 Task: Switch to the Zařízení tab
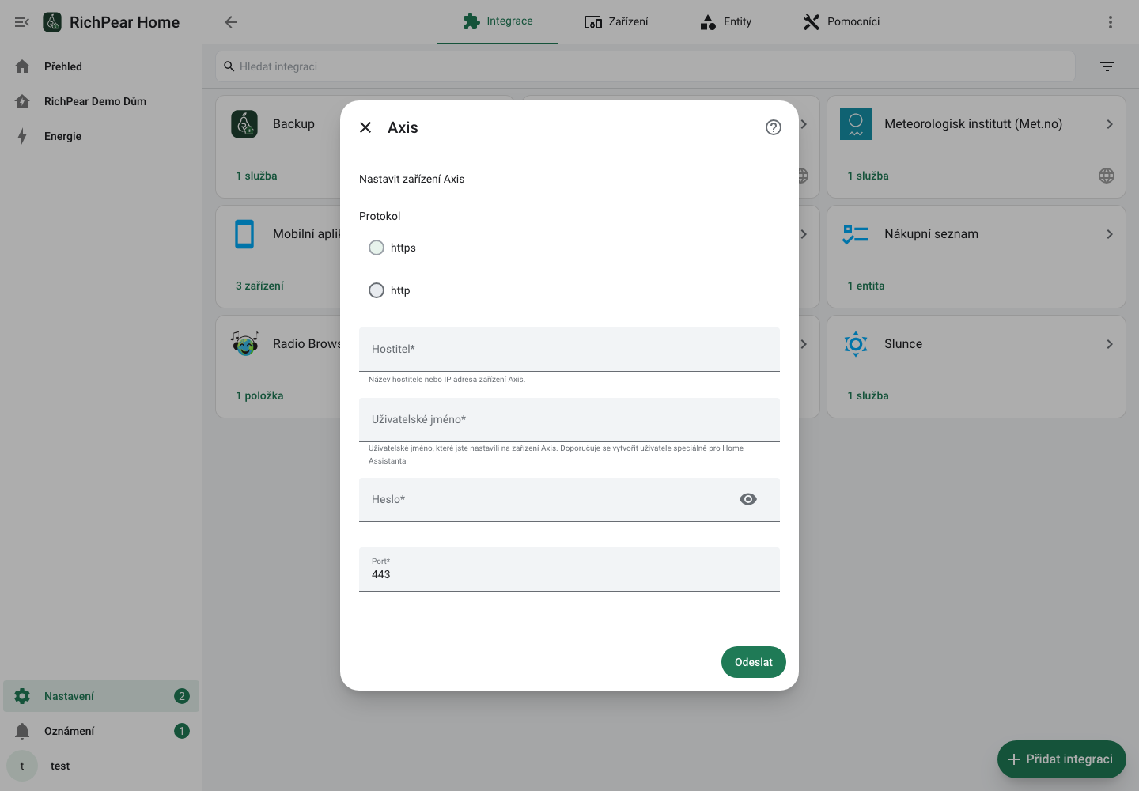616,21
